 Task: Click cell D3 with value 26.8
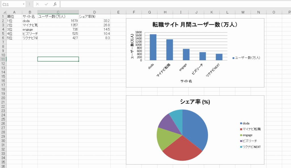94,25
